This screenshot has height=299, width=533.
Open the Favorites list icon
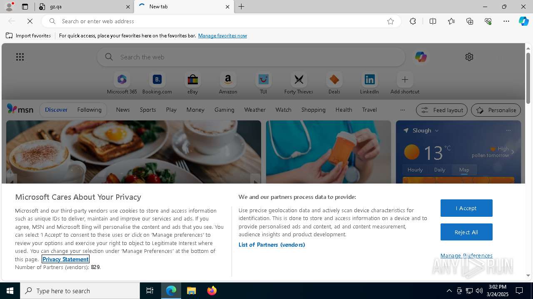tap(451, 21)
